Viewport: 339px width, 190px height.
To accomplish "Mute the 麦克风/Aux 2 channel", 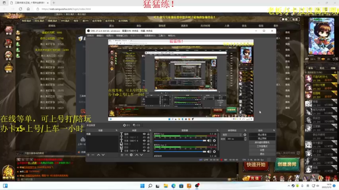I will coord(209,152).
